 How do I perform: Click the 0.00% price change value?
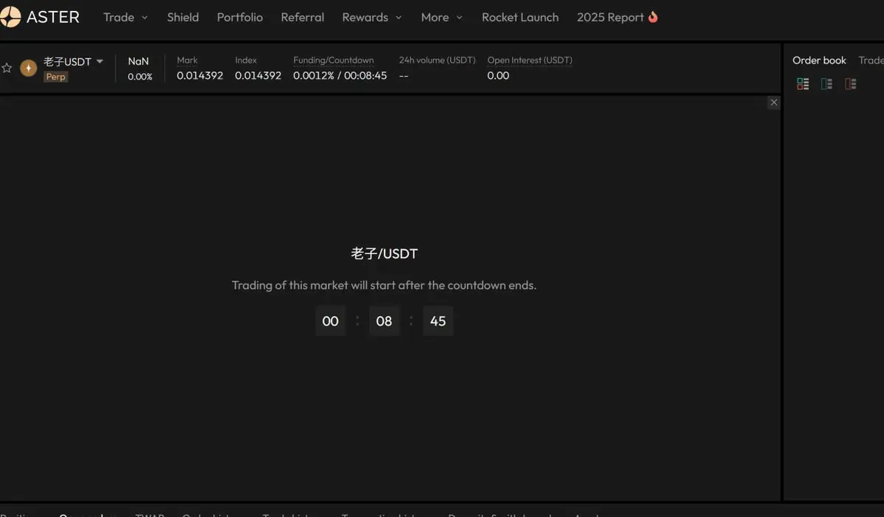[x=140, y=77]
